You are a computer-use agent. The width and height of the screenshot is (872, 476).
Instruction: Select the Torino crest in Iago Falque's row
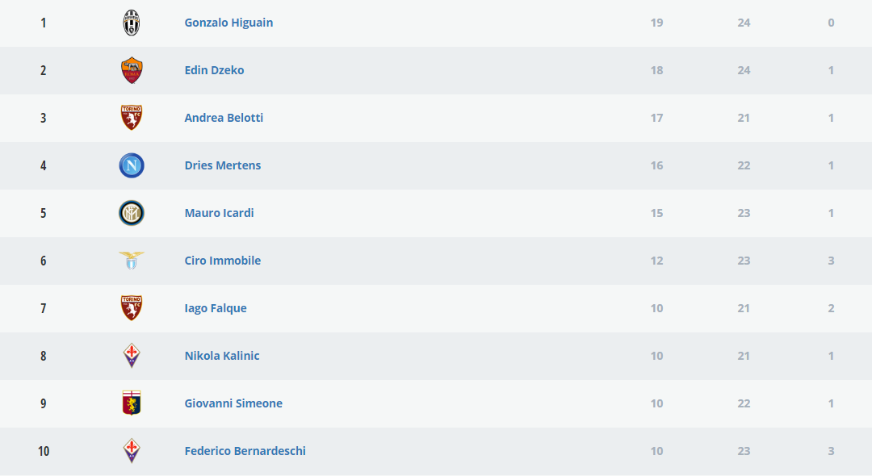132,308
